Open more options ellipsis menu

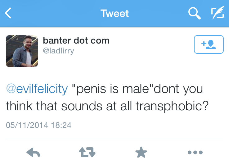click(195, 152)
